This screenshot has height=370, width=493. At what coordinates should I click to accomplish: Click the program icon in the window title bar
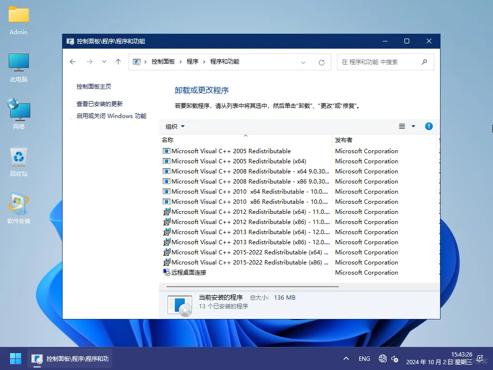coord(70,41)
